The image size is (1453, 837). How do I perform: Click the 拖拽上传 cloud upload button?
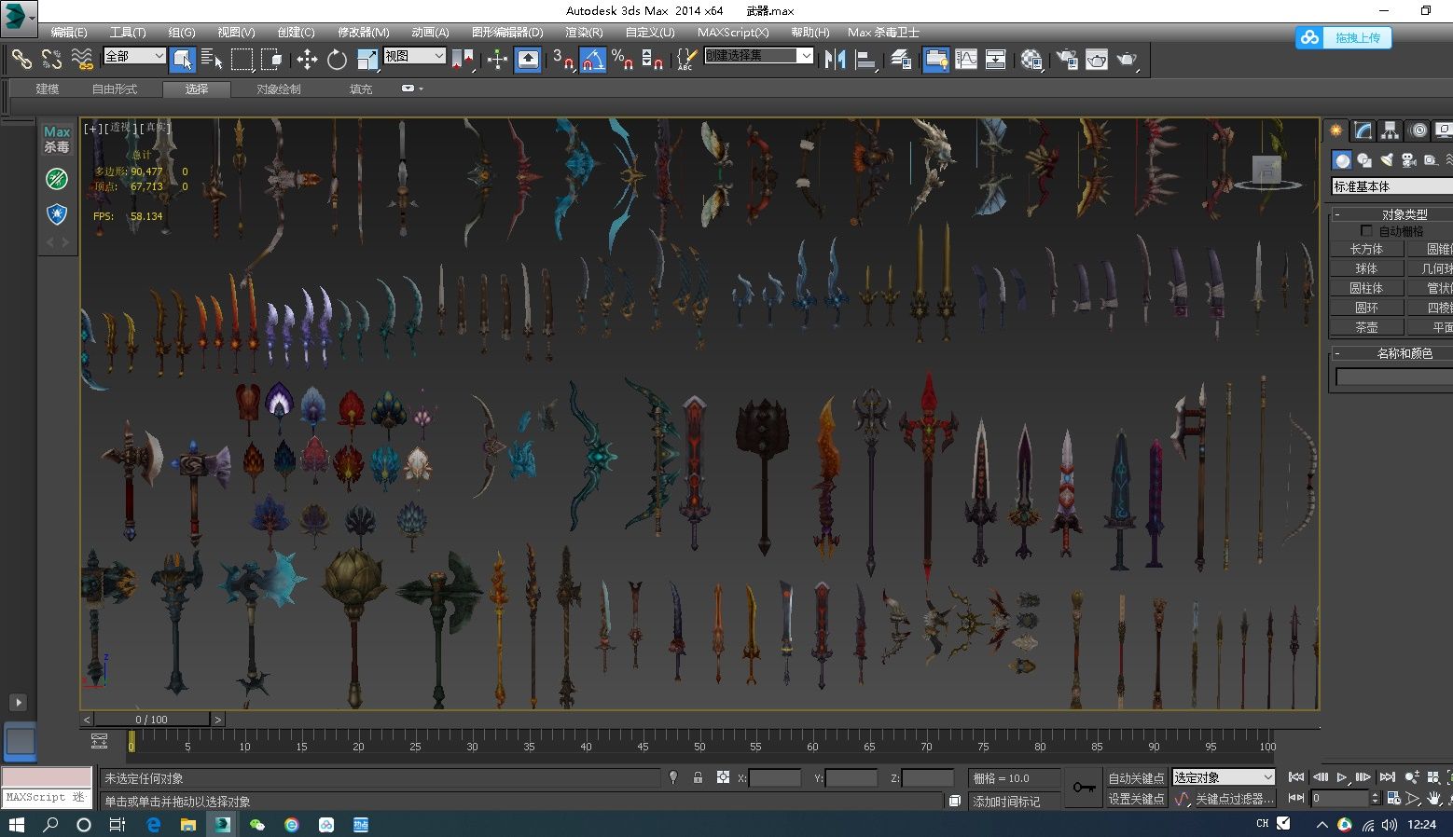click(1344, 37)
